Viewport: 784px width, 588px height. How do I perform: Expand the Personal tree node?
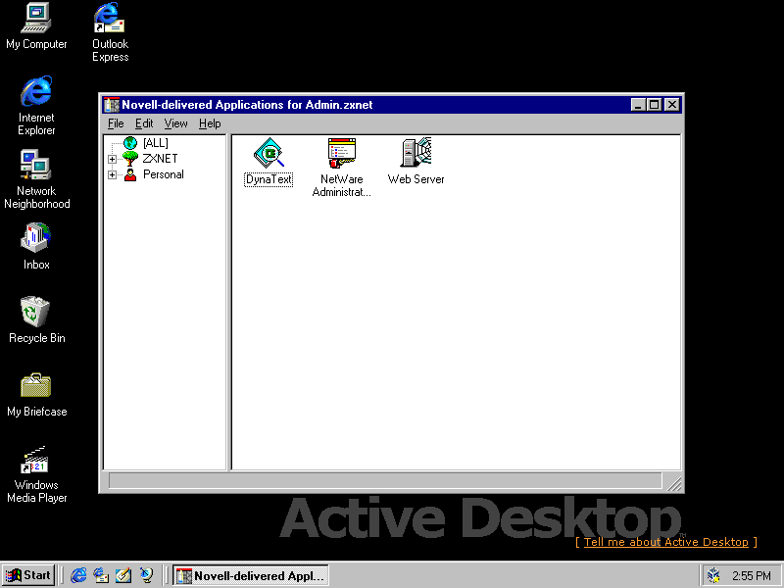[112, 175]
